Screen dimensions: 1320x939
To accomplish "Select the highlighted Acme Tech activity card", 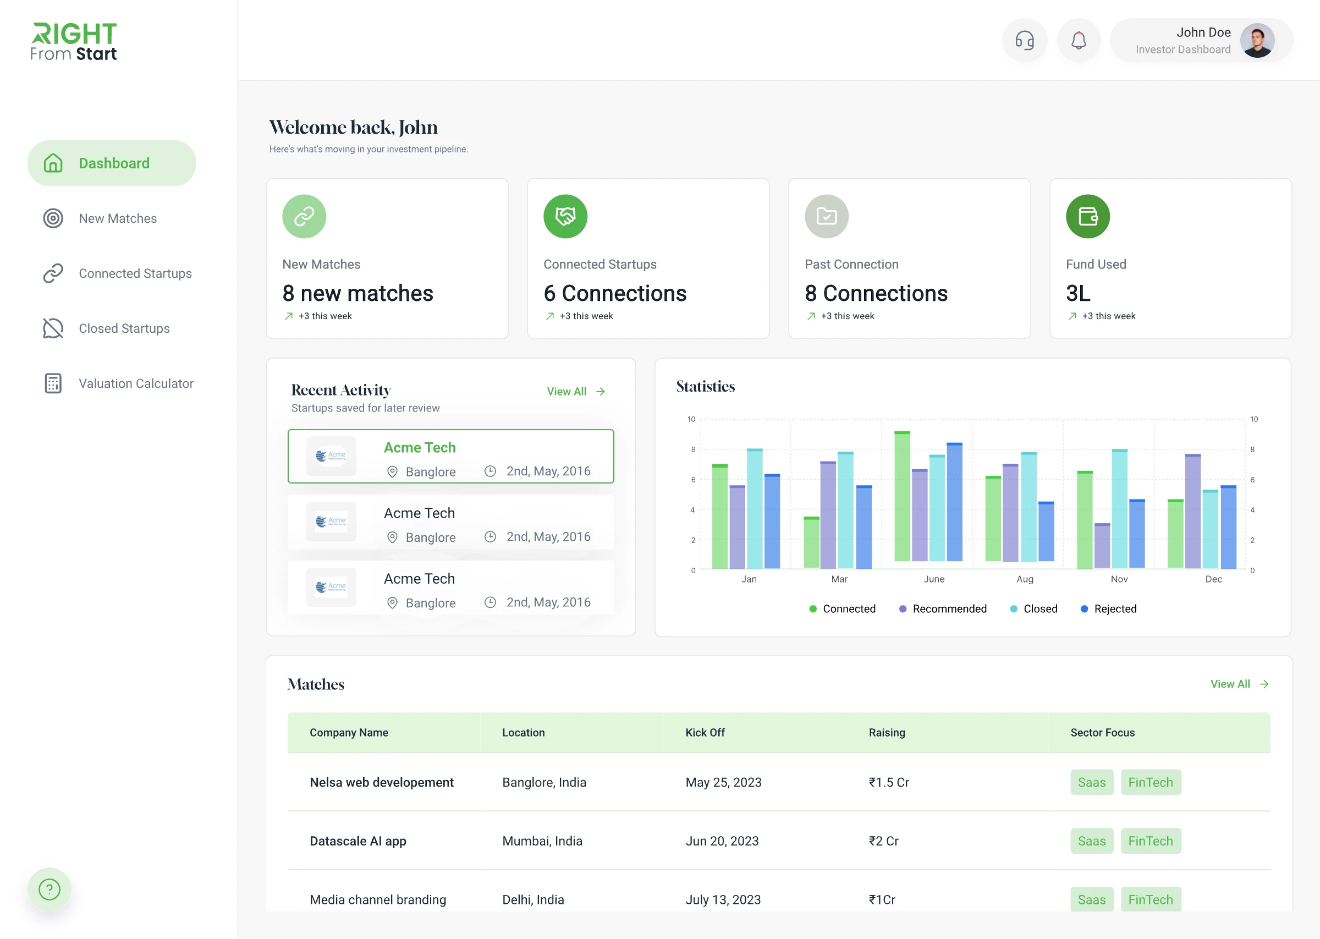I will click(x=451, y=456).
